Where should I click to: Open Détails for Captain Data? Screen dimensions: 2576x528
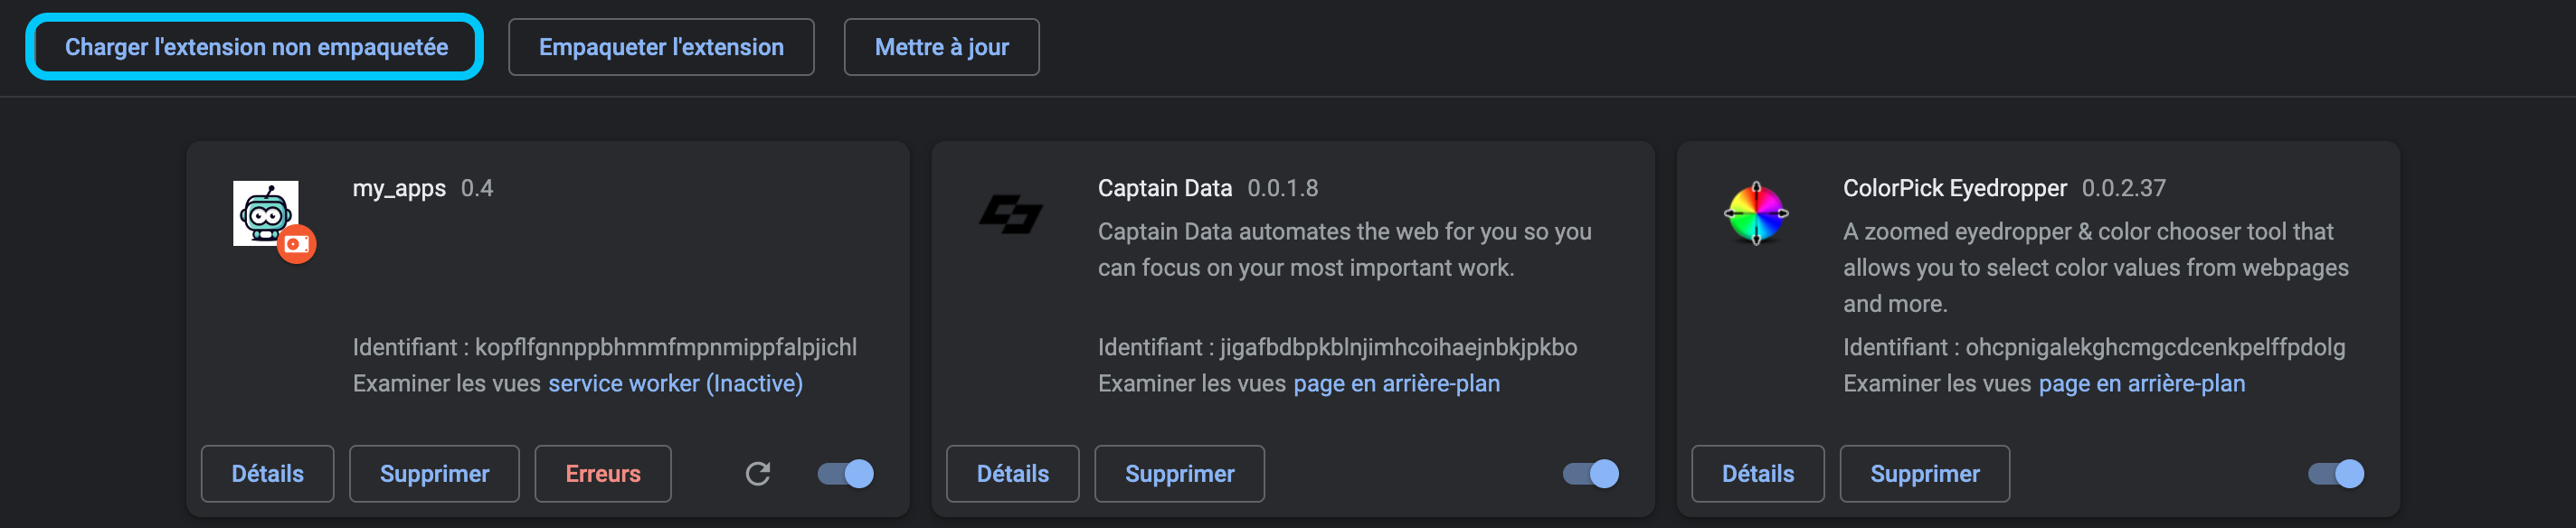[1012, 474]
